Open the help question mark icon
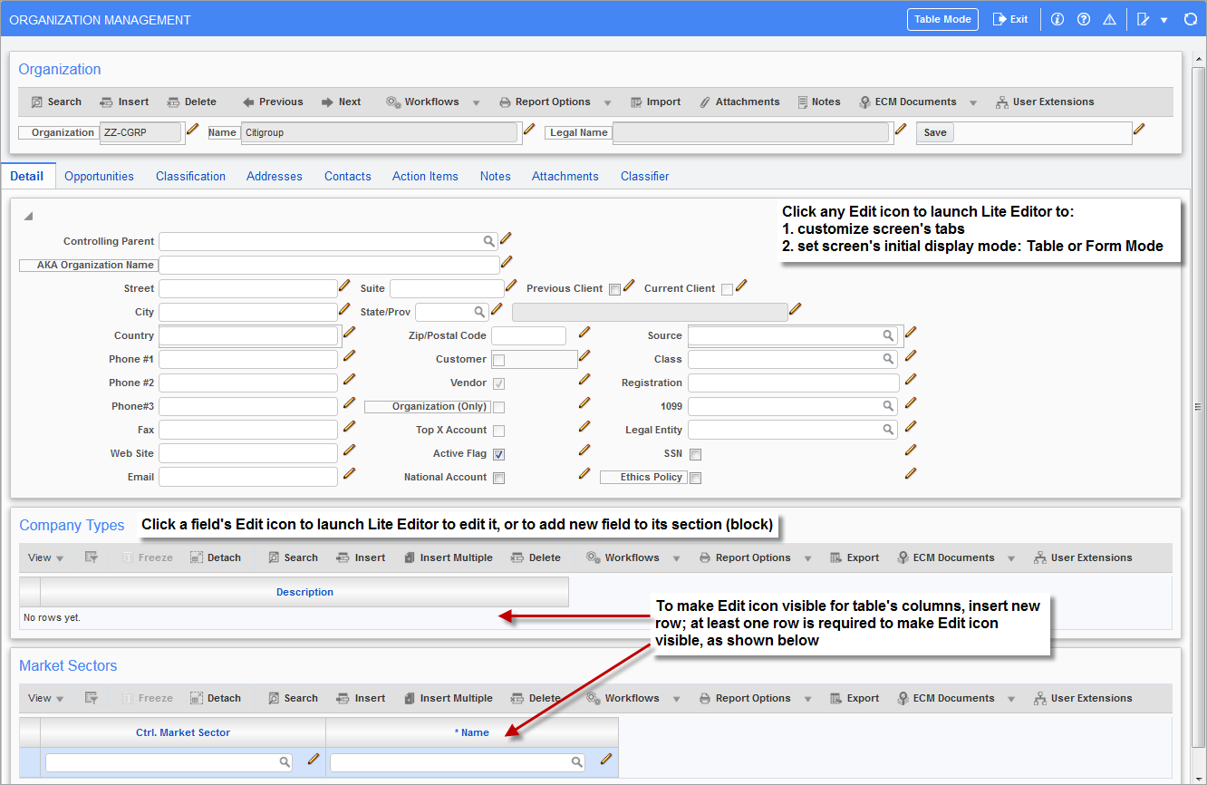 pos(1083,19)
